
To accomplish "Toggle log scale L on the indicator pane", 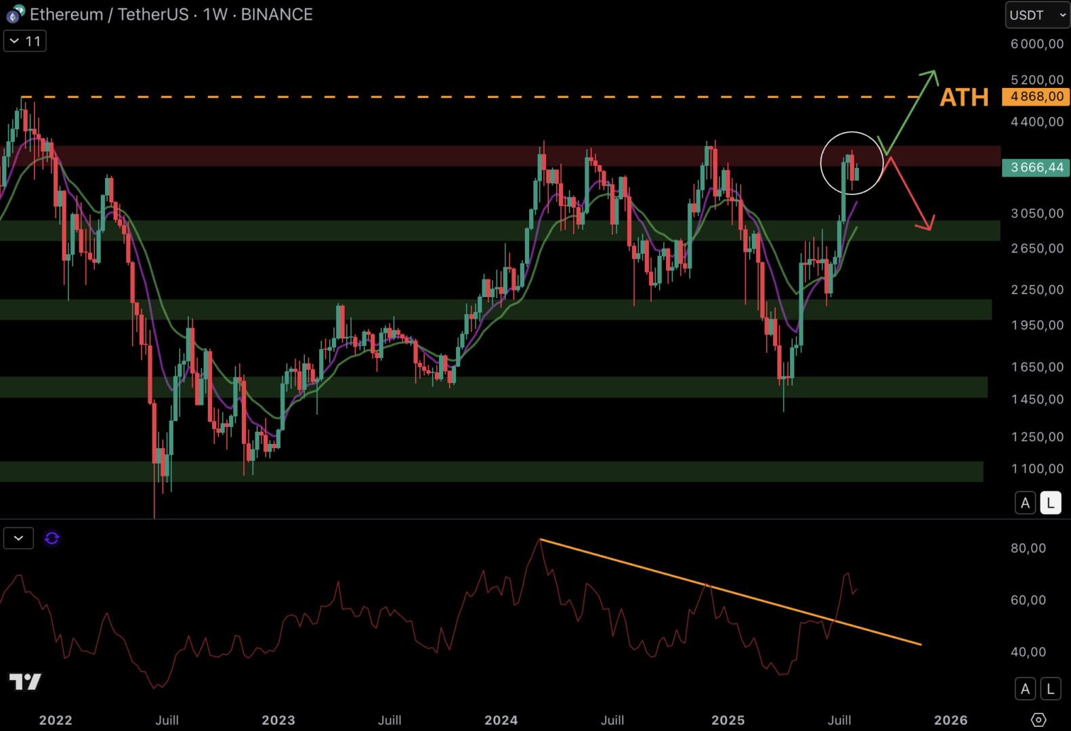I will click(x=1050, y=689).
